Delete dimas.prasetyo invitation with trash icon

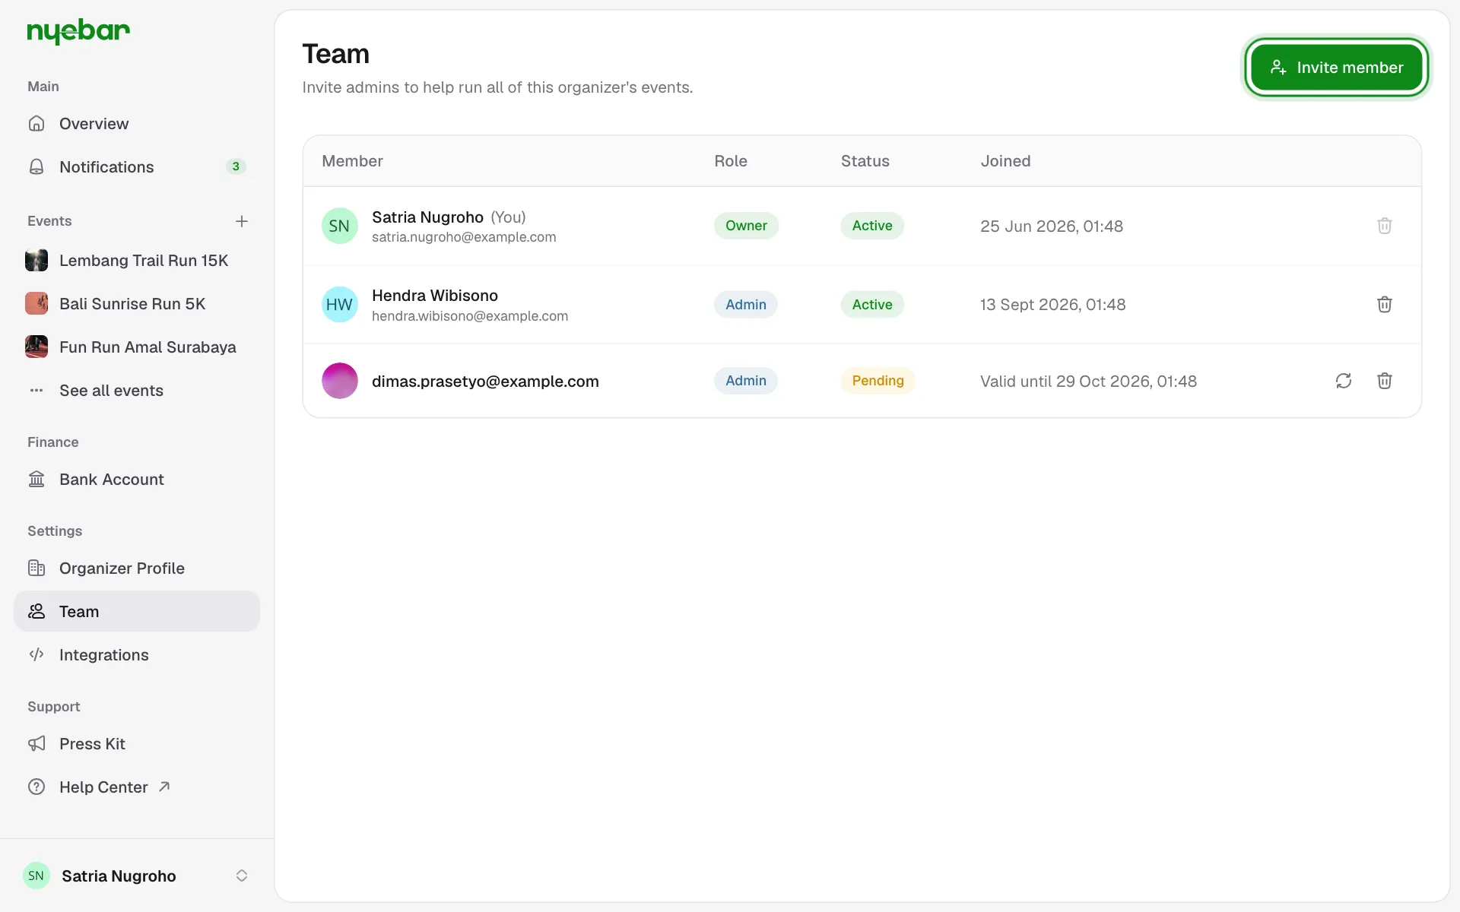click(x=1385, y=381)
